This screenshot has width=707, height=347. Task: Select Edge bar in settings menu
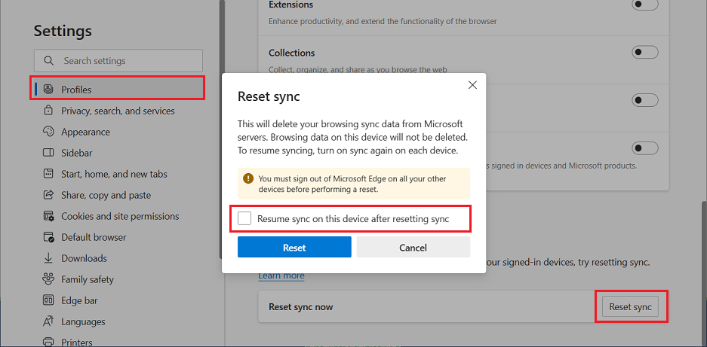pyautogui.click(x=79, y=300)
